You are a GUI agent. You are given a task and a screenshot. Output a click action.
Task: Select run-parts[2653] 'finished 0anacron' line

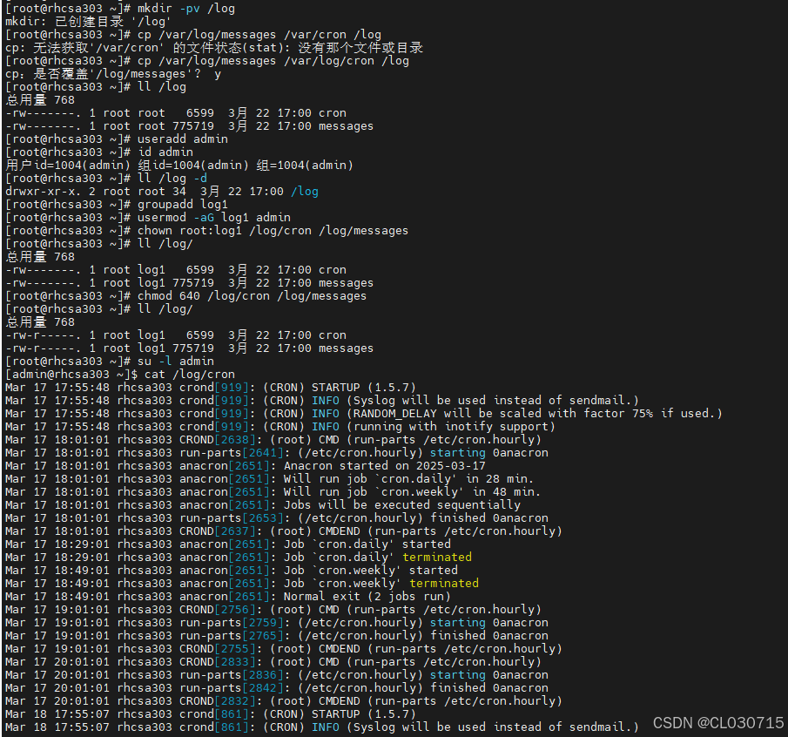(277, 518)
